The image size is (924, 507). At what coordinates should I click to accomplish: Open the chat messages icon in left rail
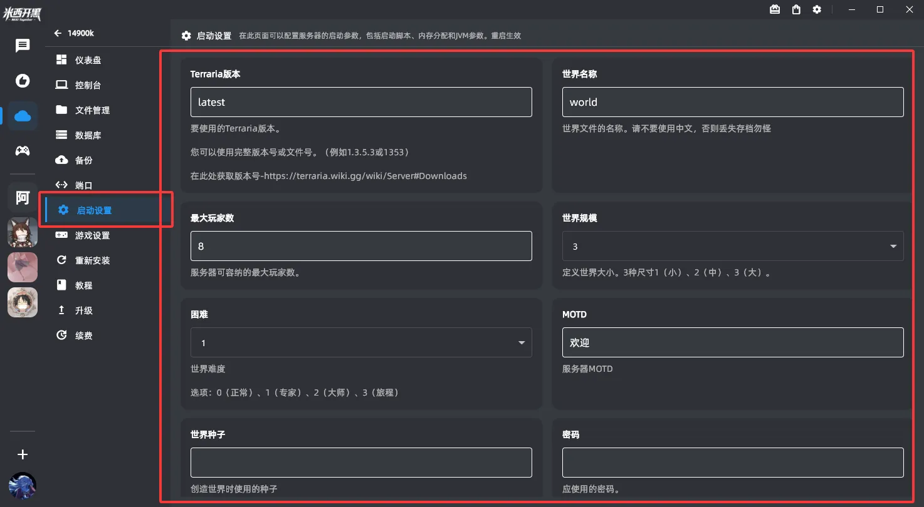pos(23,46)
